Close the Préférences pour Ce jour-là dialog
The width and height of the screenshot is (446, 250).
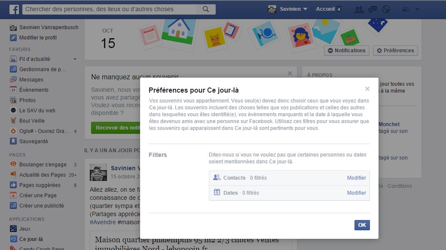tap(367, 89)
